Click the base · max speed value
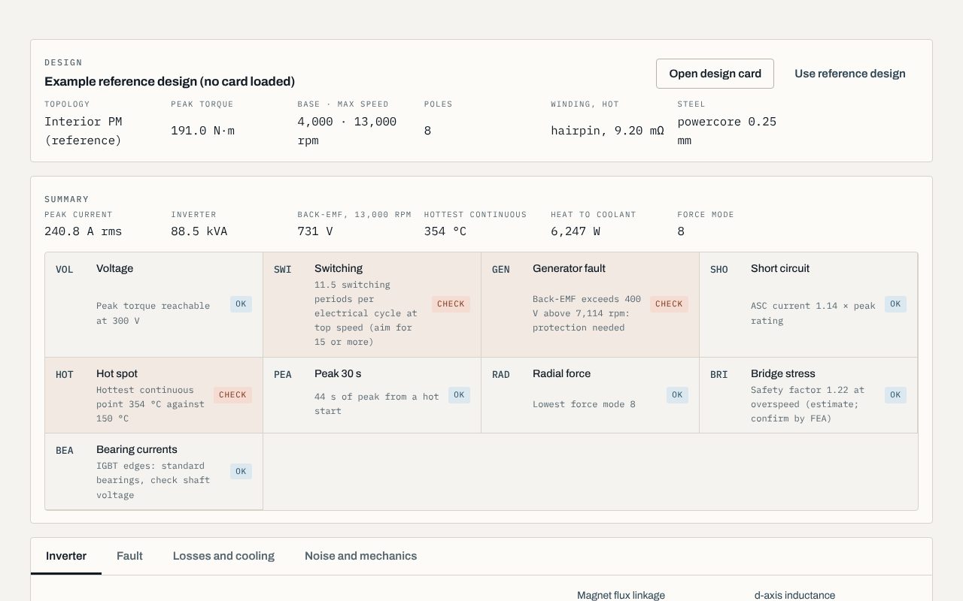The image size is (963, 601). 347,131
